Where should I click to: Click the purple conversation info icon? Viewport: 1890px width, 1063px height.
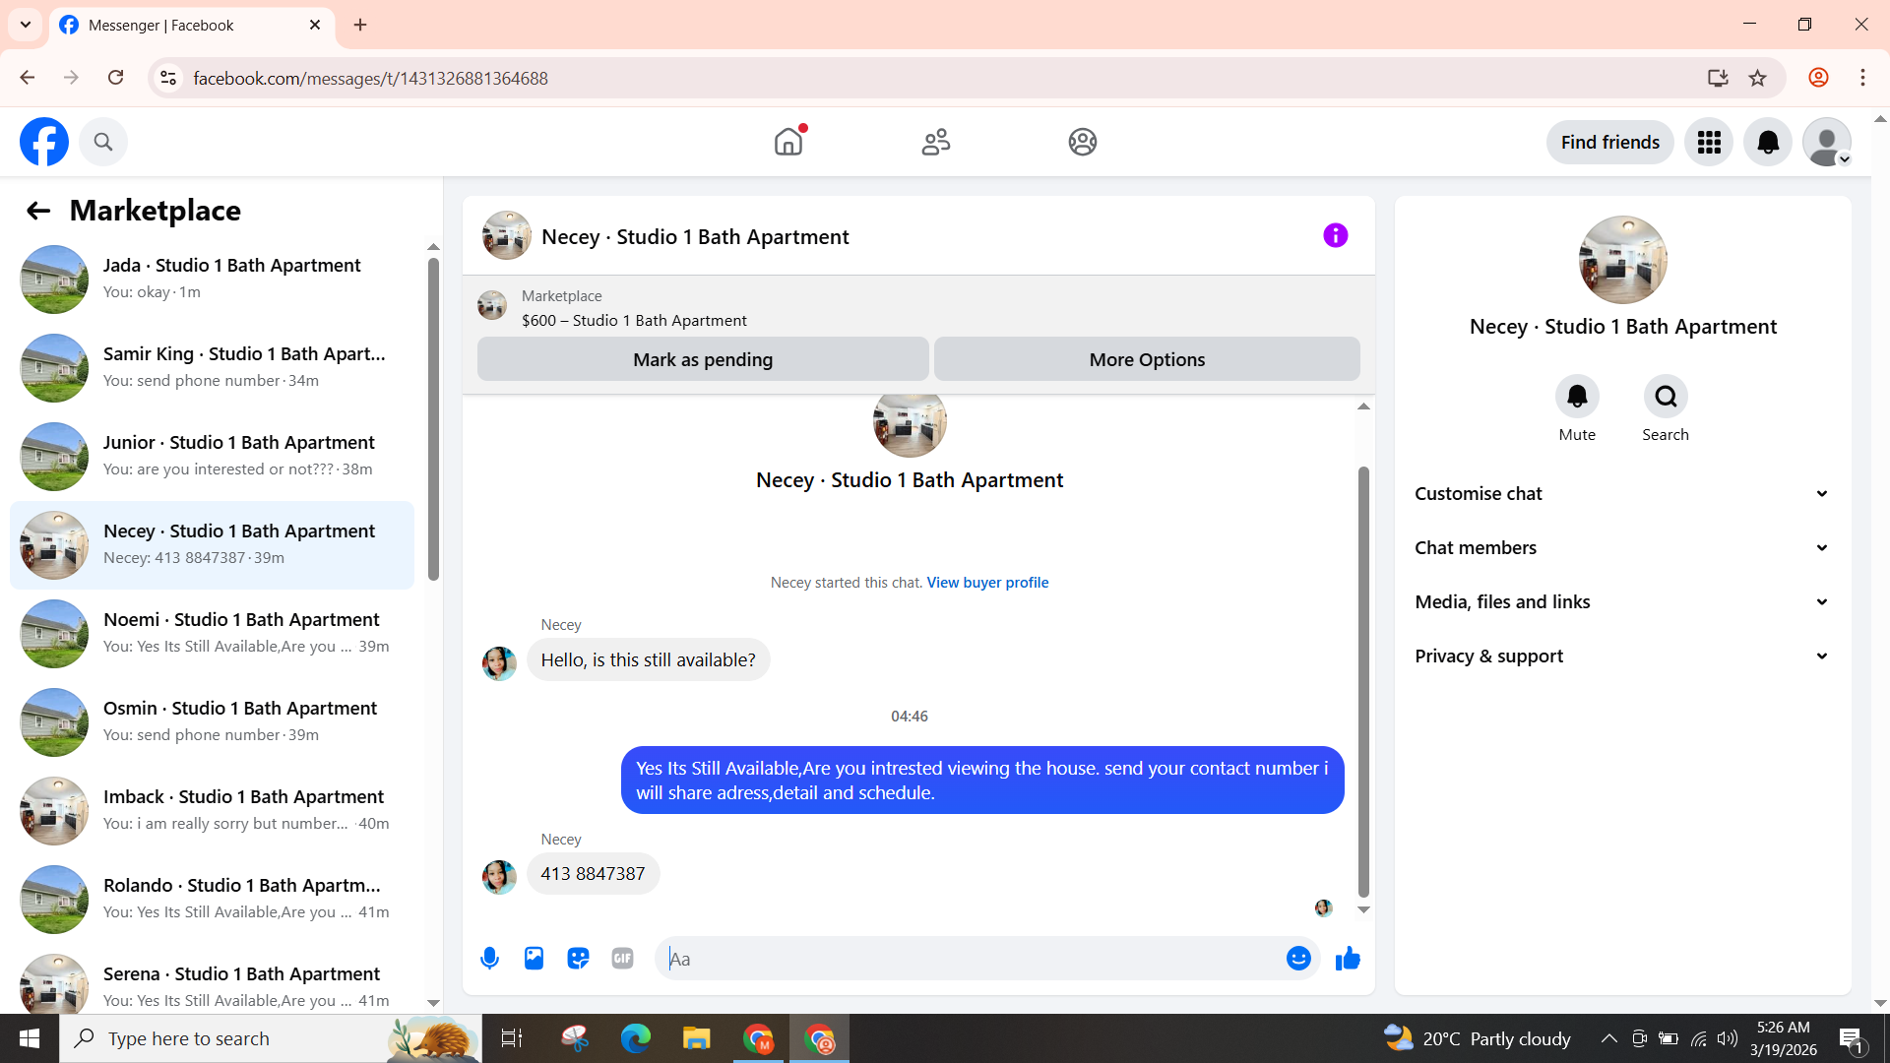coord(1335,235)
